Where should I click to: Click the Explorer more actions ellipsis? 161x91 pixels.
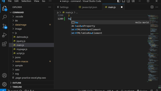(50, 7)
